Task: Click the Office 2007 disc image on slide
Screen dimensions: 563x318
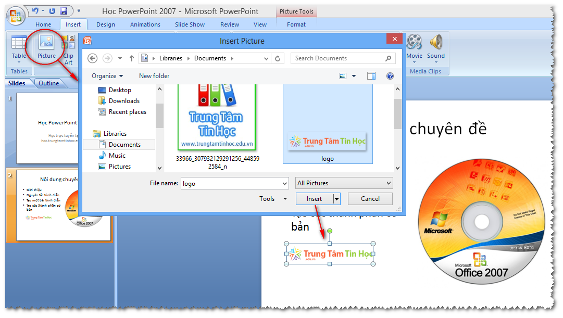Action: (x=481, y=221)
